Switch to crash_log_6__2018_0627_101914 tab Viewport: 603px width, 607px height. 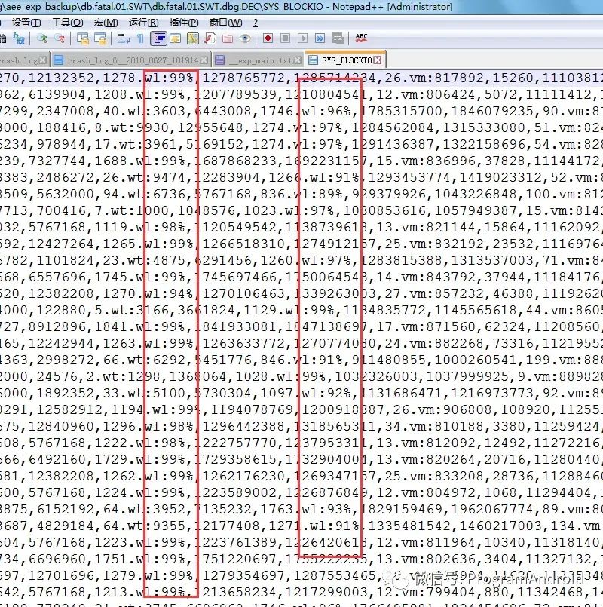(x=132, y=60)
